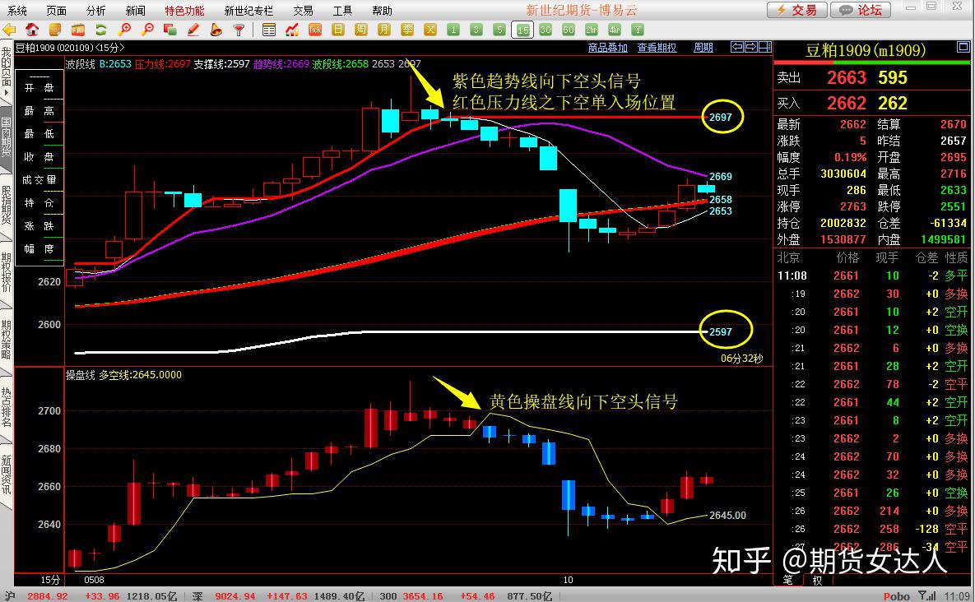Open the 国内期货 side tab
Viewport: 975px width, 602px height.
tap(7, 137)
